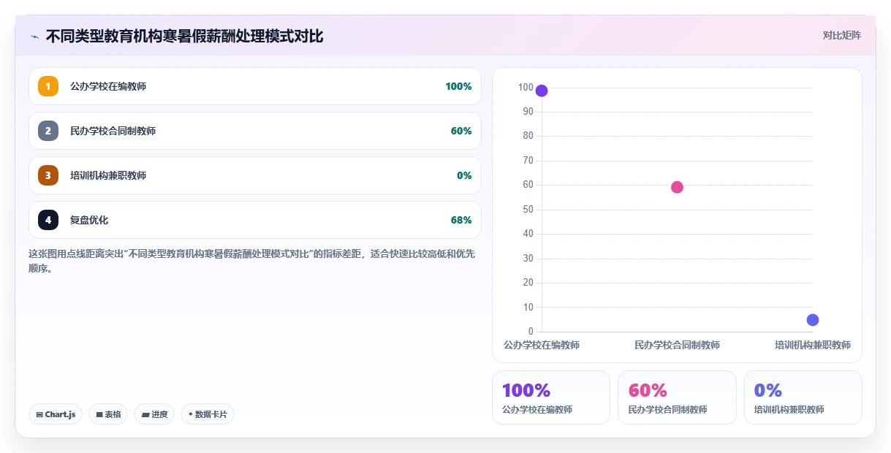Viewport: 891px width, 453px height.
Task: Select the 培训机构兼职教师 list row
Action: click(x=255, y=175)
